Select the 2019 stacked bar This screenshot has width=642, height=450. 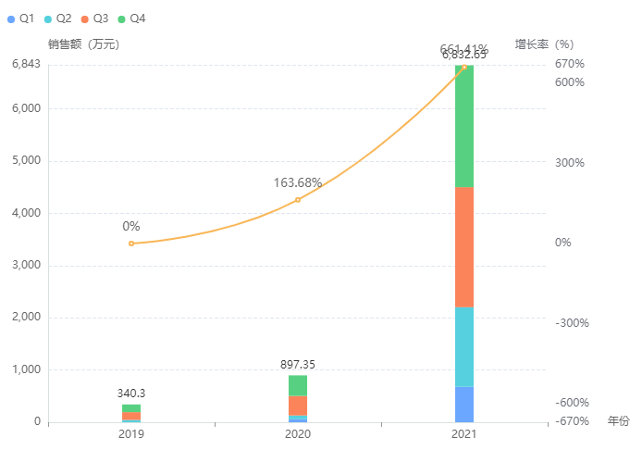click(131, 413)
